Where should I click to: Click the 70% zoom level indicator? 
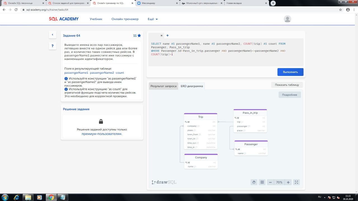[279, 182]
